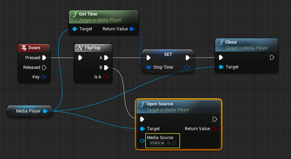Click FlipFlop's A output execution pin
The width and height of the screenshot is (291, 159).
[x=106, y=58]
